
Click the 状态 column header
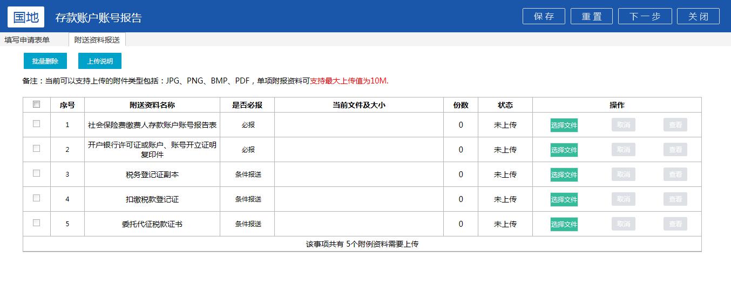[505, 105]
